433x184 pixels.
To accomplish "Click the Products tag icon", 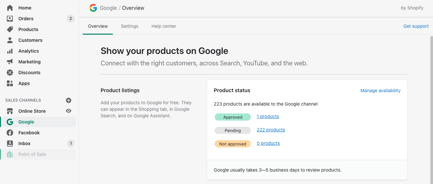I will [x=10, y=29].
